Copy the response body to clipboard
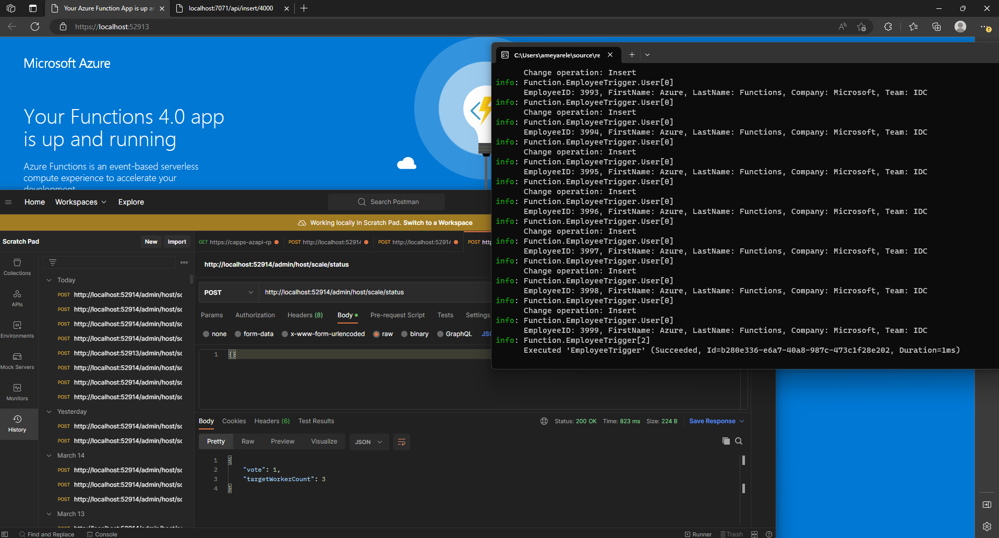This screenshot has width=999, height=538. tap(726, 441)
